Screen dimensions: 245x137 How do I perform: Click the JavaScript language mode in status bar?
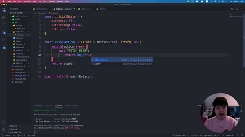click(x=230, y=135)
